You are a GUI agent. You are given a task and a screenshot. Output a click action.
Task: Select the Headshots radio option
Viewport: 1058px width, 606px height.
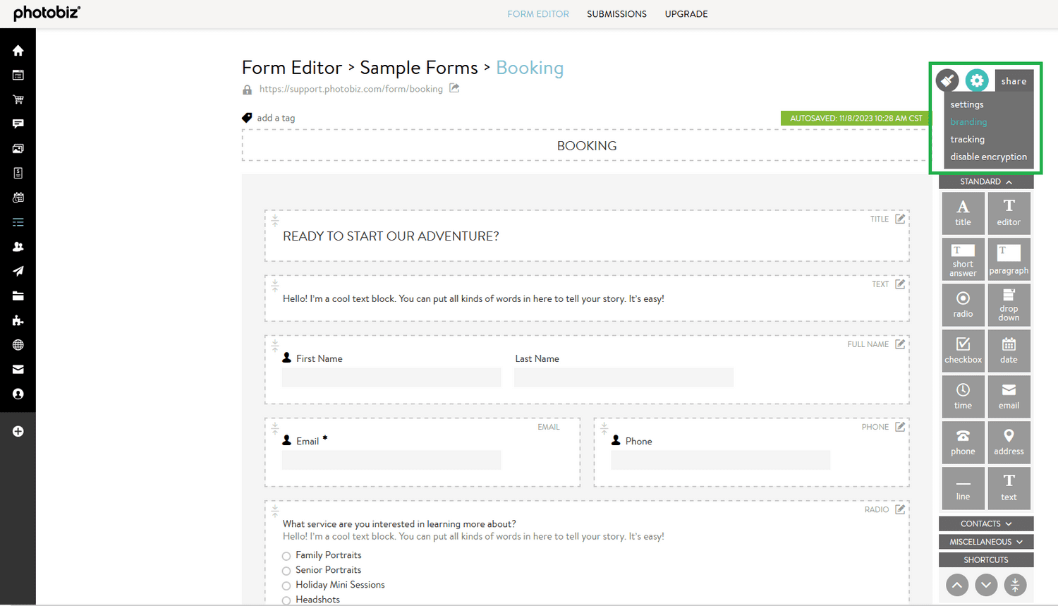tap(286, 599)
